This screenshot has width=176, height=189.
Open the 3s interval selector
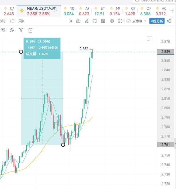point(70,21)
